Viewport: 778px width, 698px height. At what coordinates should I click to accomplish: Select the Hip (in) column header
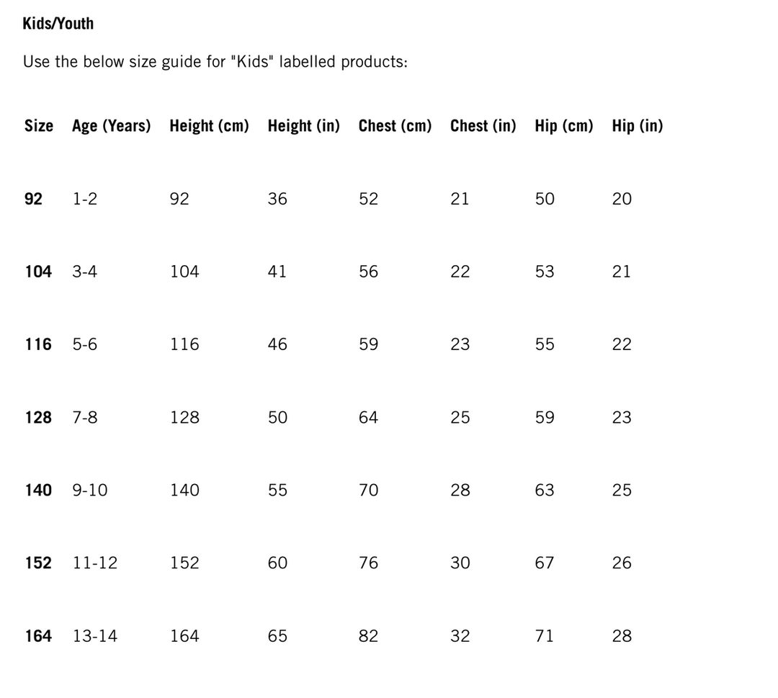pos(638,125)
